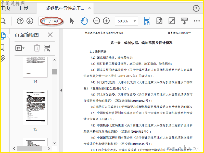Select page 14 thumbnail

(x=35, y=67)
